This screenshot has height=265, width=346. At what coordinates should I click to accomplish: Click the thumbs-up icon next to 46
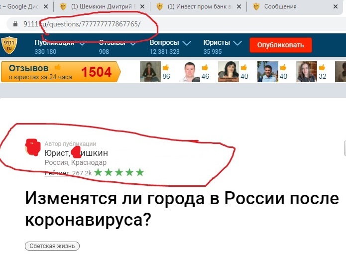coord(205,67)
